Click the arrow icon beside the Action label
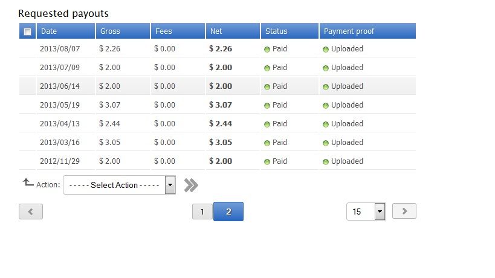Image resolution: width=495 pixels, height=278 pixels. coord(28,182)
